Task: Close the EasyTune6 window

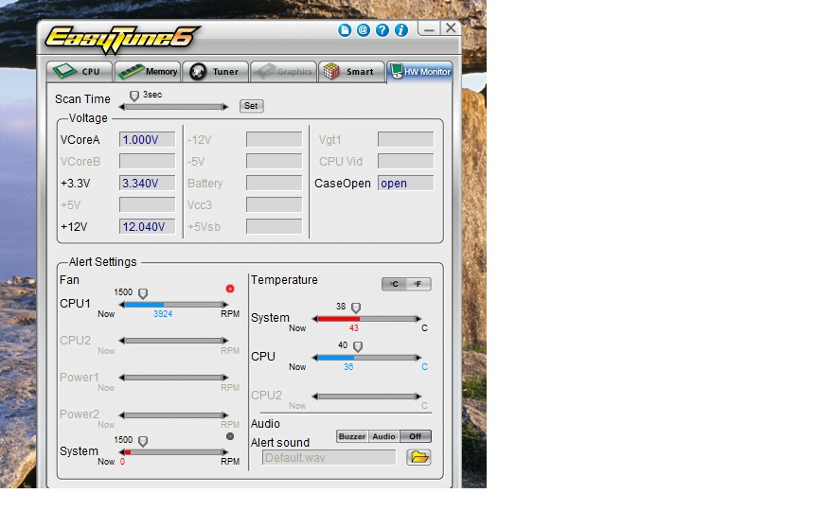Action: click(451, 28)
